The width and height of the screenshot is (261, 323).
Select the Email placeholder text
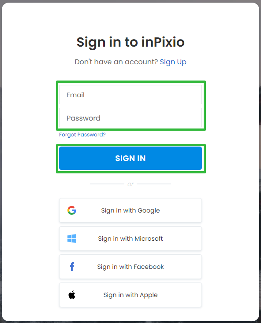click(x=75, y=95)
